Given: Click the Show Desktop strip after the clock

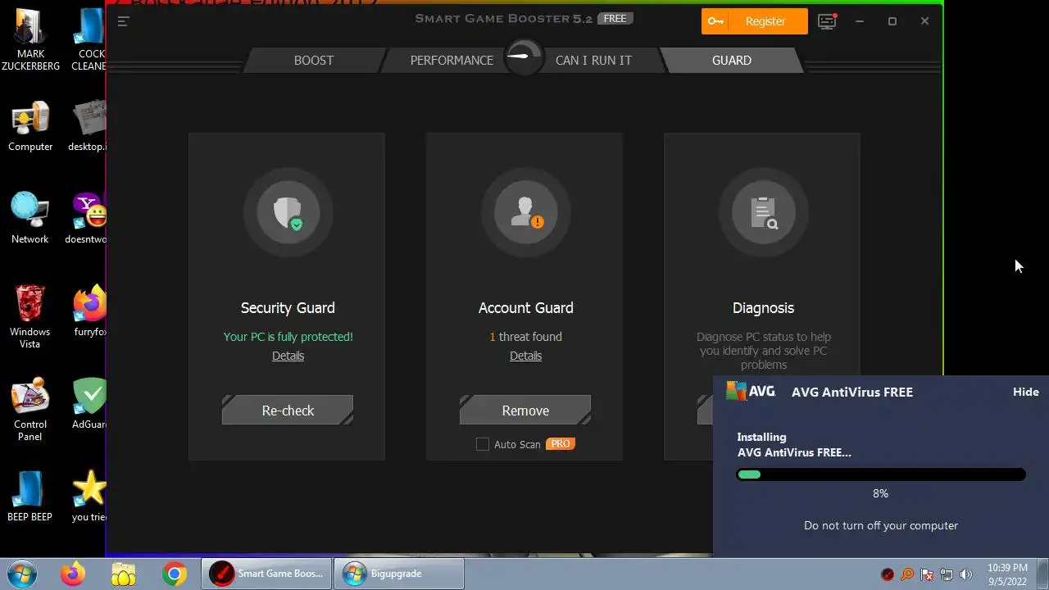Looking at the screenshot, I should [x=1042, y=574].
